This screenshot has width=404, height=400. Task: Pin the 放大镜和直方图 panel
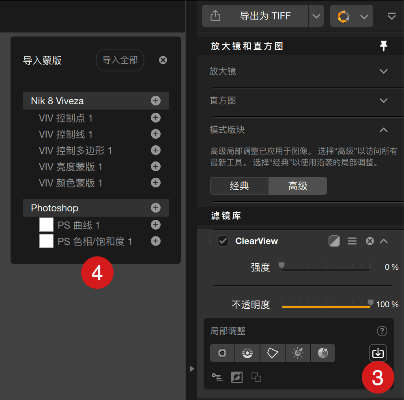tap(383, 46)
